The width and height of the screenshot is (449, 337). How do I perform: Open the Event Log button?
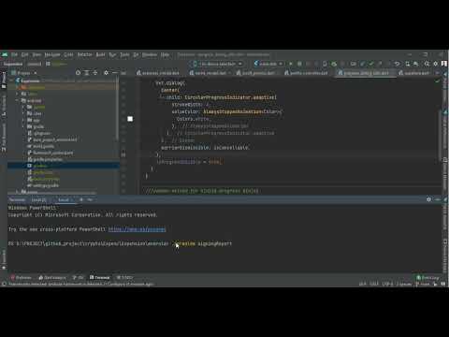[427, 277]
